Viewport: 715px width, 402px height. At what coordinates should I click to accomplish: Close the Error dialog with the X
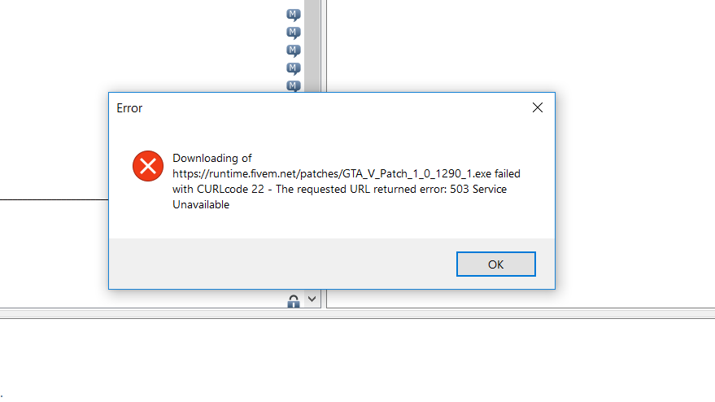tap(537, 107)
